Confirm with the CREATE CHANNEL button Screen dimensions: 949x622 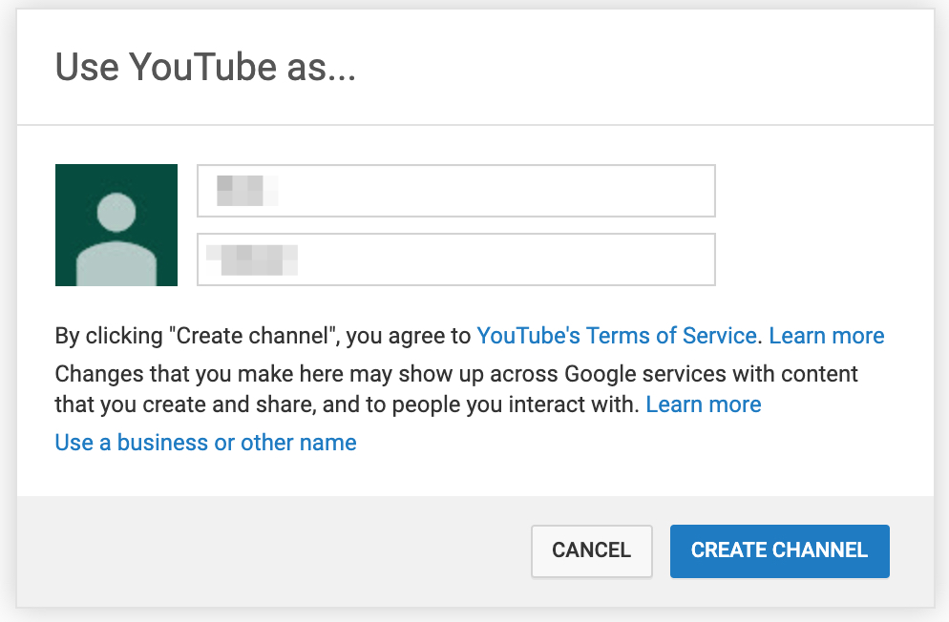[779, 550]
